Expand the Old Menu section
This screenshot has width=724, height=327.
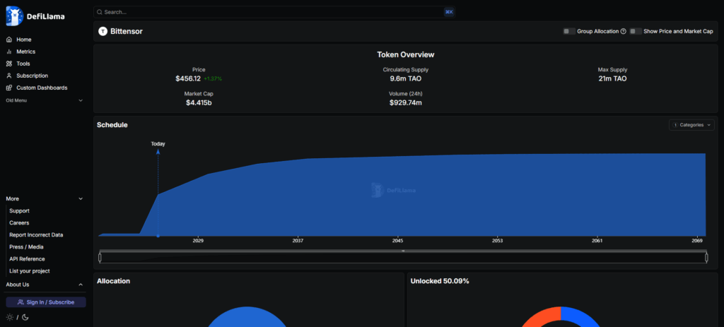click(x=81, y=100)
